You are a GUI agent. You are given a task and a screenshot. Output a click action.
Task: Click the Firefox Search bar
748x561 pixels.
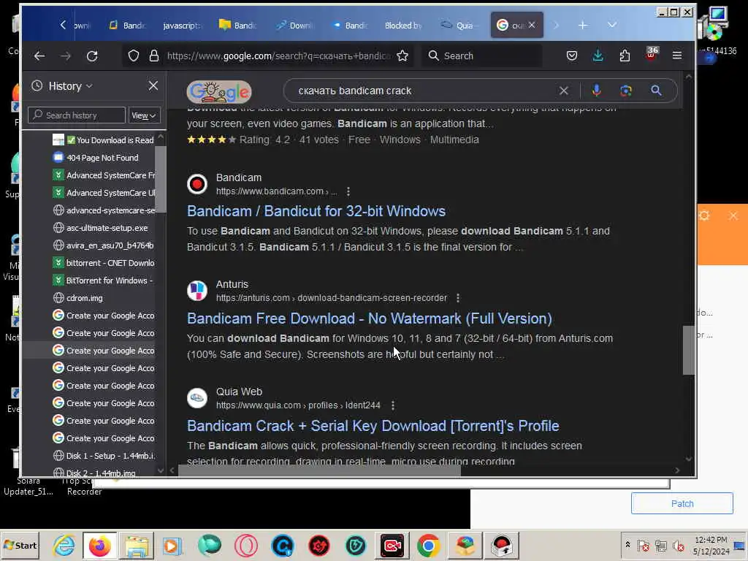482,56
